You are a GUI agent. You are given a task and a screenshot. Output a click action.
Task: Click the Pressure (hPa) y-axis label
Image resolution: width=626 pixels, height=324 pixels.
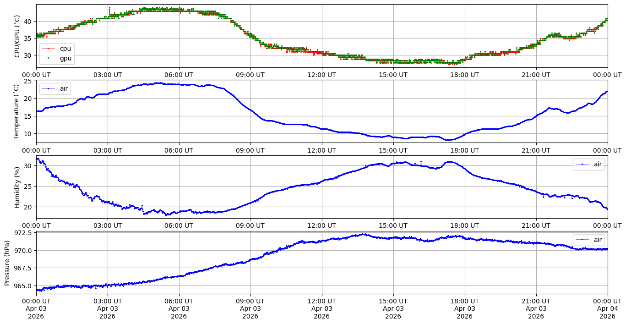pyautogui.click(x=7, y=263)
